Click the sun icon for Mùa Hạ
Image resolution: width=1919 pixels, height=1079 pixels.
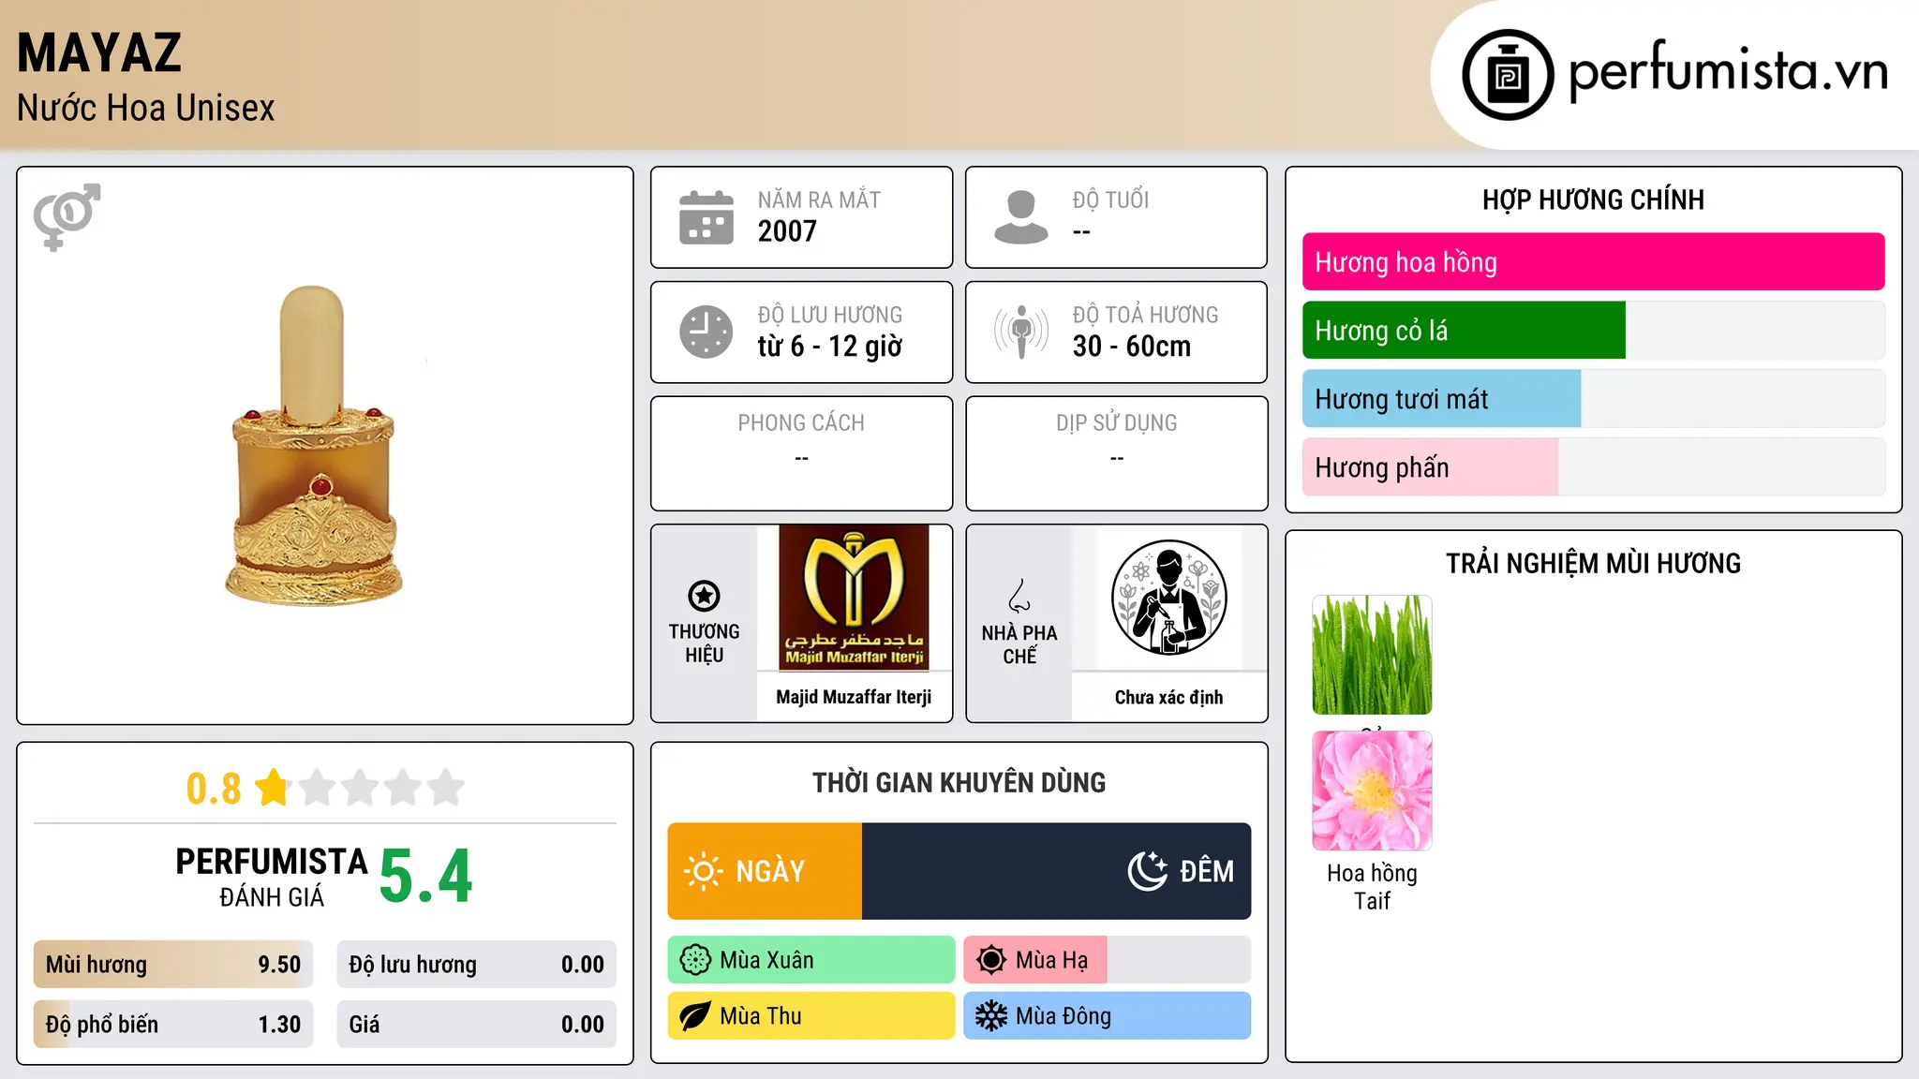(x=991, y=960)
